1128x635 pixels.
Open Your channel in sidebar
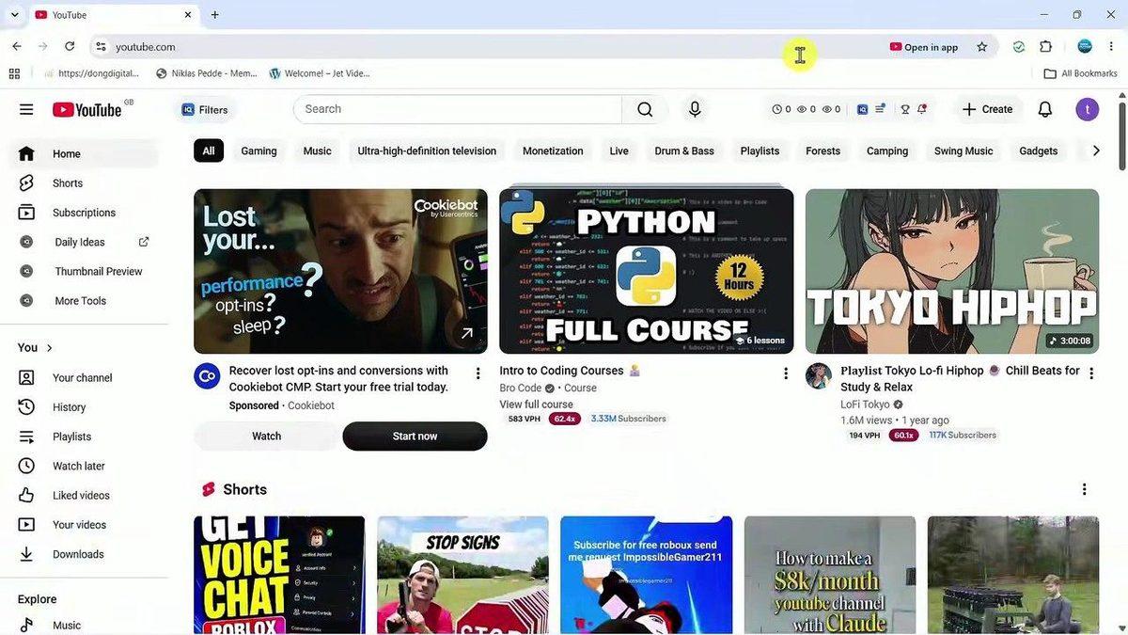pos(85,378)
